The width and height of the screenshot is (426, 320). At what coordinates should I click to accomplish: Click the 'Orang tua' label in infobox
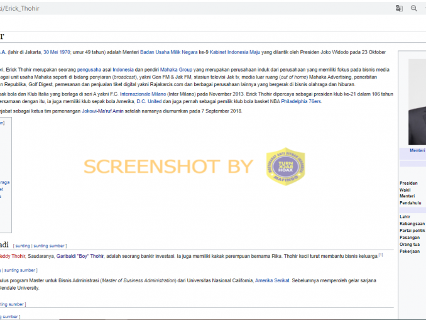(410, 245)
